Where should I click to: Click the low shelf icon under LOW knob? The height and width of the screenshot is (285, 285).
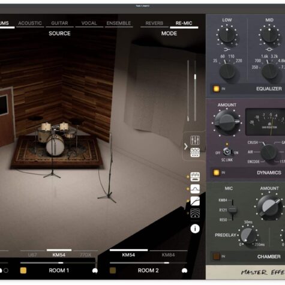(x=227, y=49)
